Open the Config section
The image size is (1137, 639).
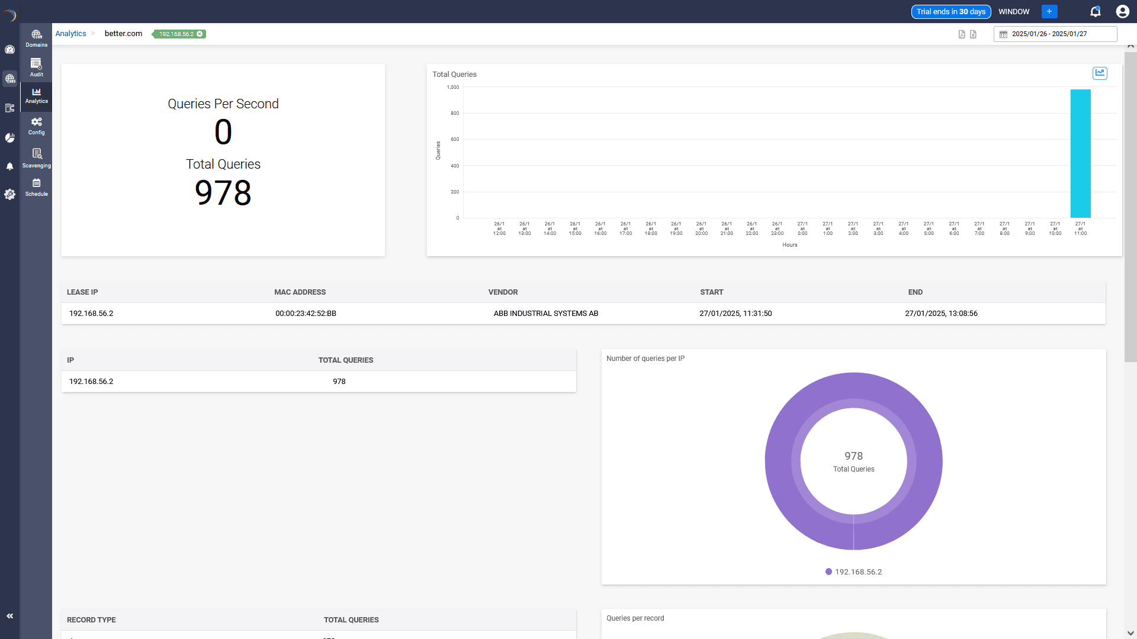point(36,125)
